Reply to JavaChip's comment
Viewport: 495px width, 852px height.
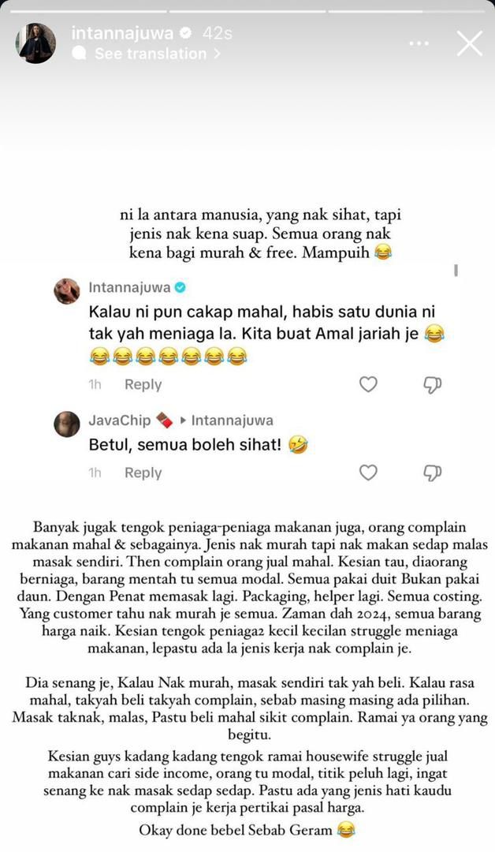[143, 473]
